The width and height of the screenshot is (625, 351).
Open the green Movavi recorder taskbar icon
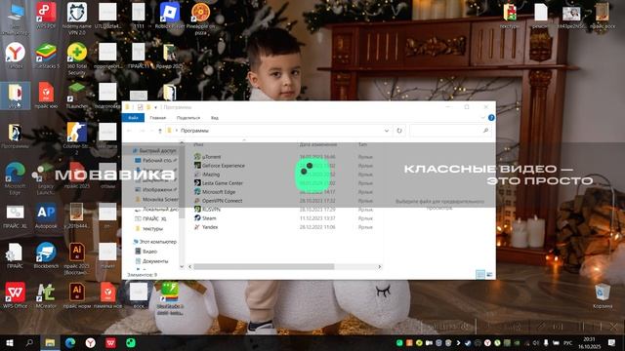click(131, 342)
